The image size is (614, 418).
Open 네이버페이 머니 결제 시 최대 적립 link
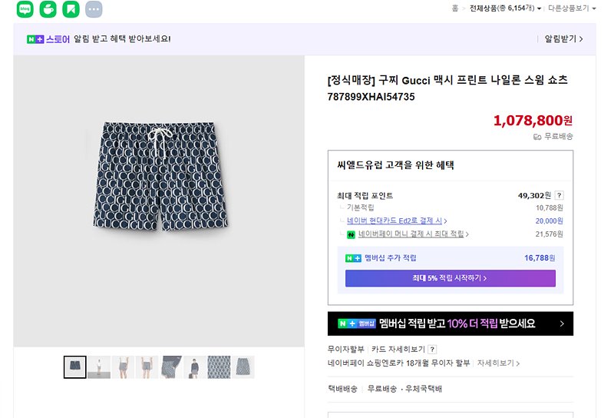(413, 234)
